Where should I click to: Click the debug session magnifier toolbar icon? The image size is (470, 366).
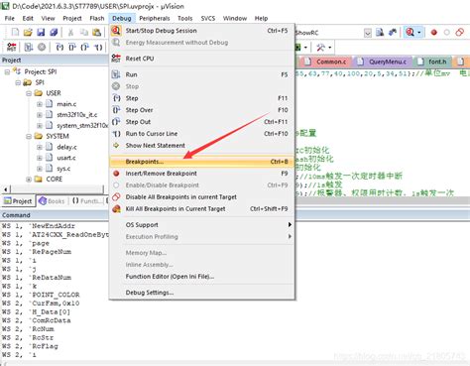pos(411,32)
